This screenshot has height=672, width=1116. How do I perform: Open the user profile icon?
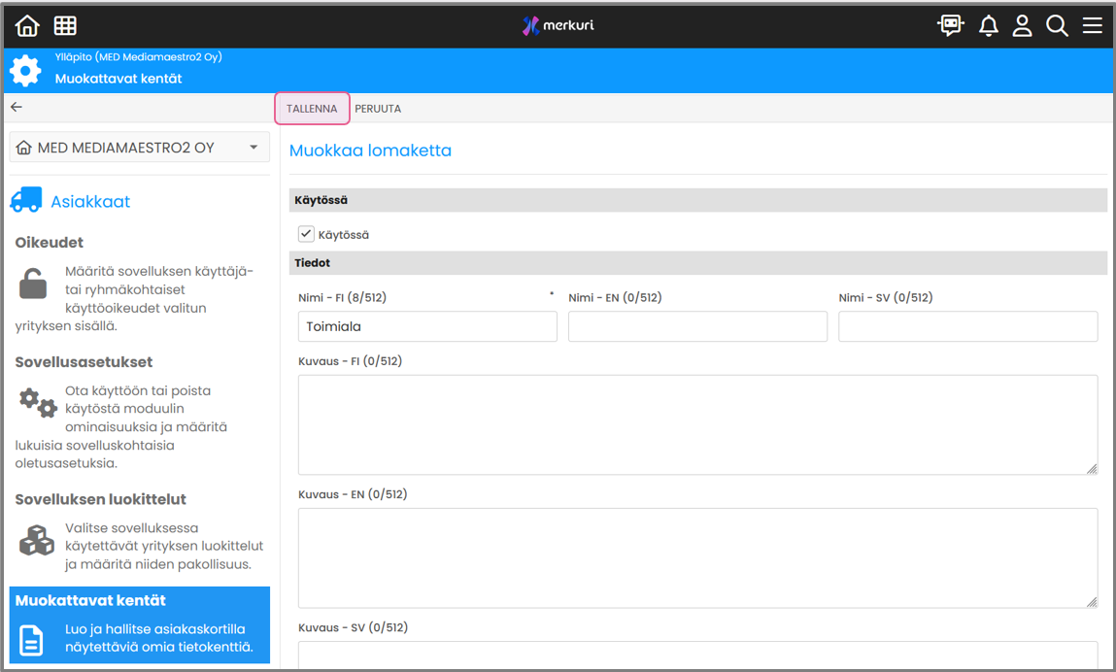(1022, 26)
